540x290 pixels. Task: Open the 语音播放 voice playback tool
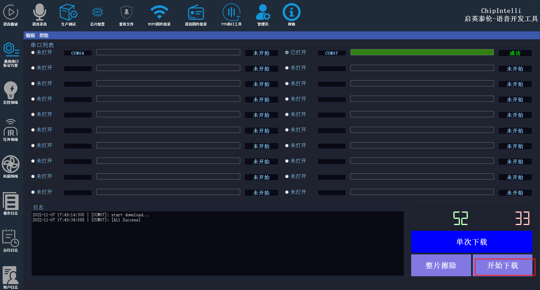(x=11, y=15)
